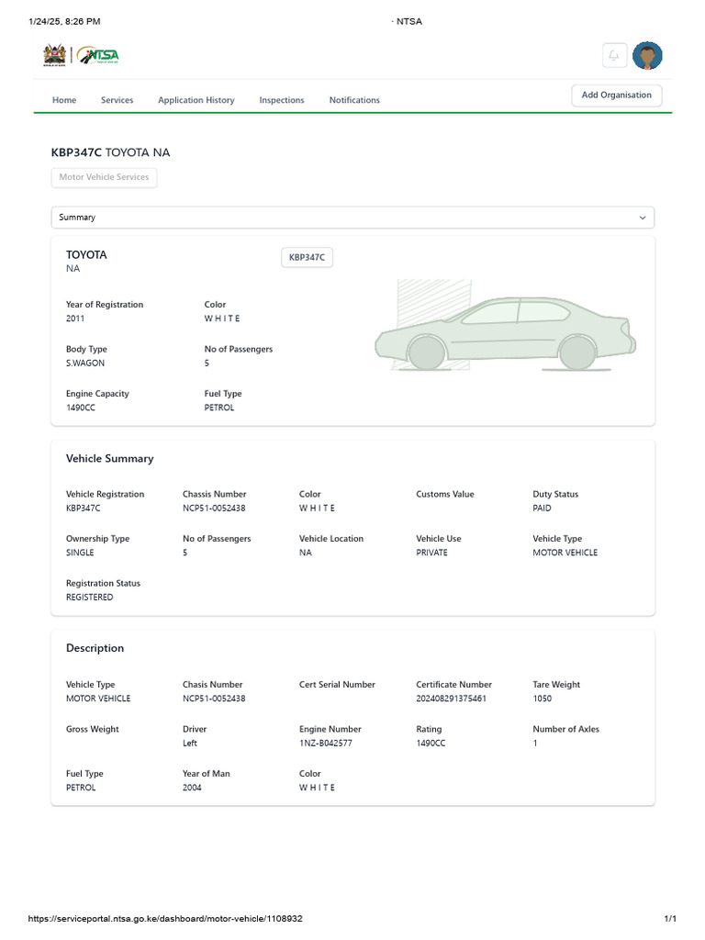Viewport: 705px width, 940px height.
Task: Go to the Home menu
Action: point(64,100)
